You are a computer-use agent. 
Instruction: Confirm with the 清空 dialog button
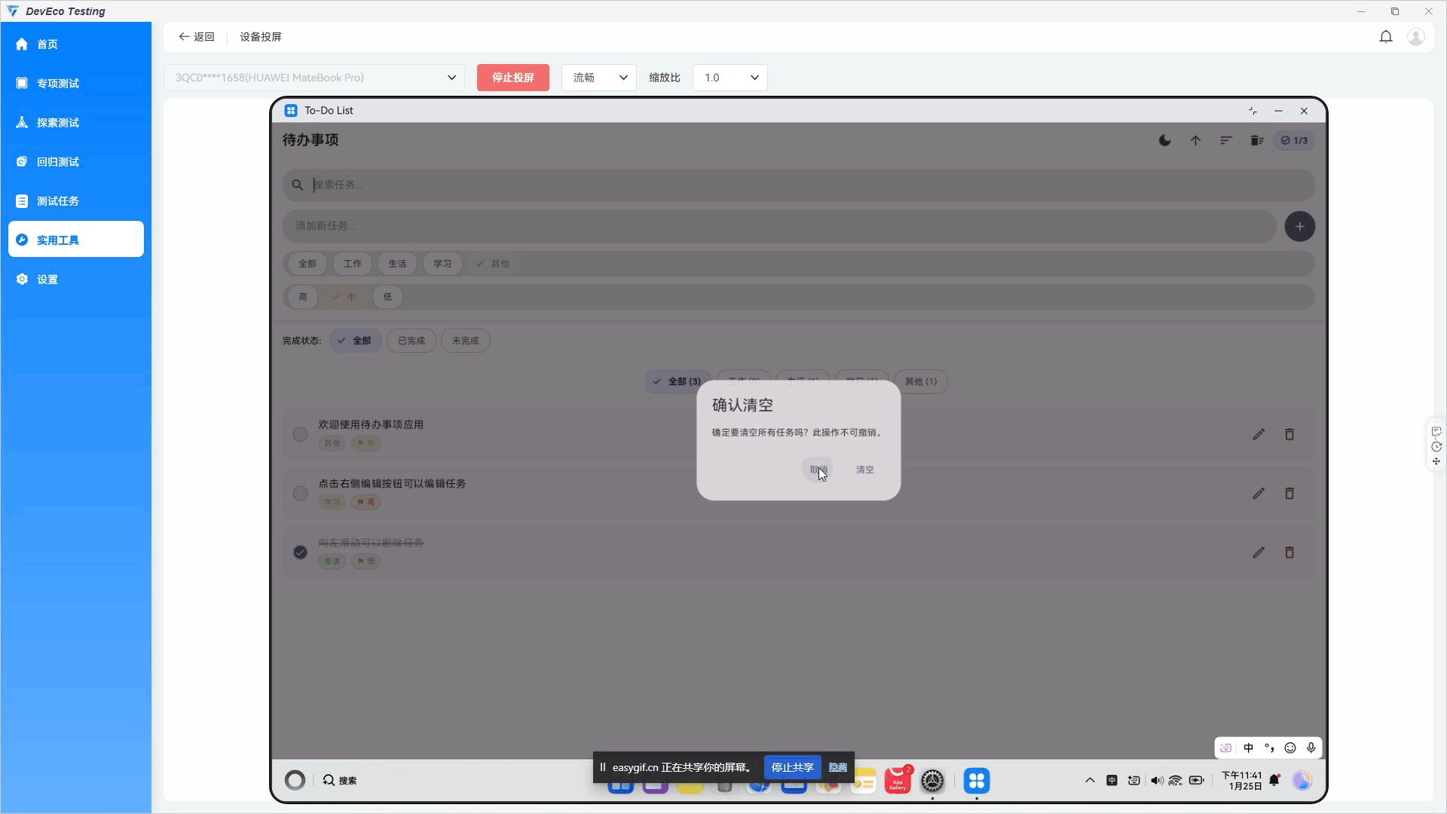point(864,470)
